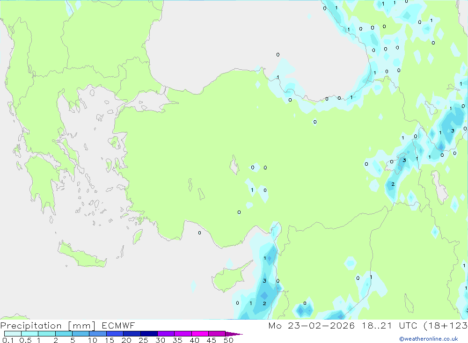This screenshot has width=468, height=343.
Task: Choose the 30–35 mm violet swatch
Action: (x=166, y=334)
